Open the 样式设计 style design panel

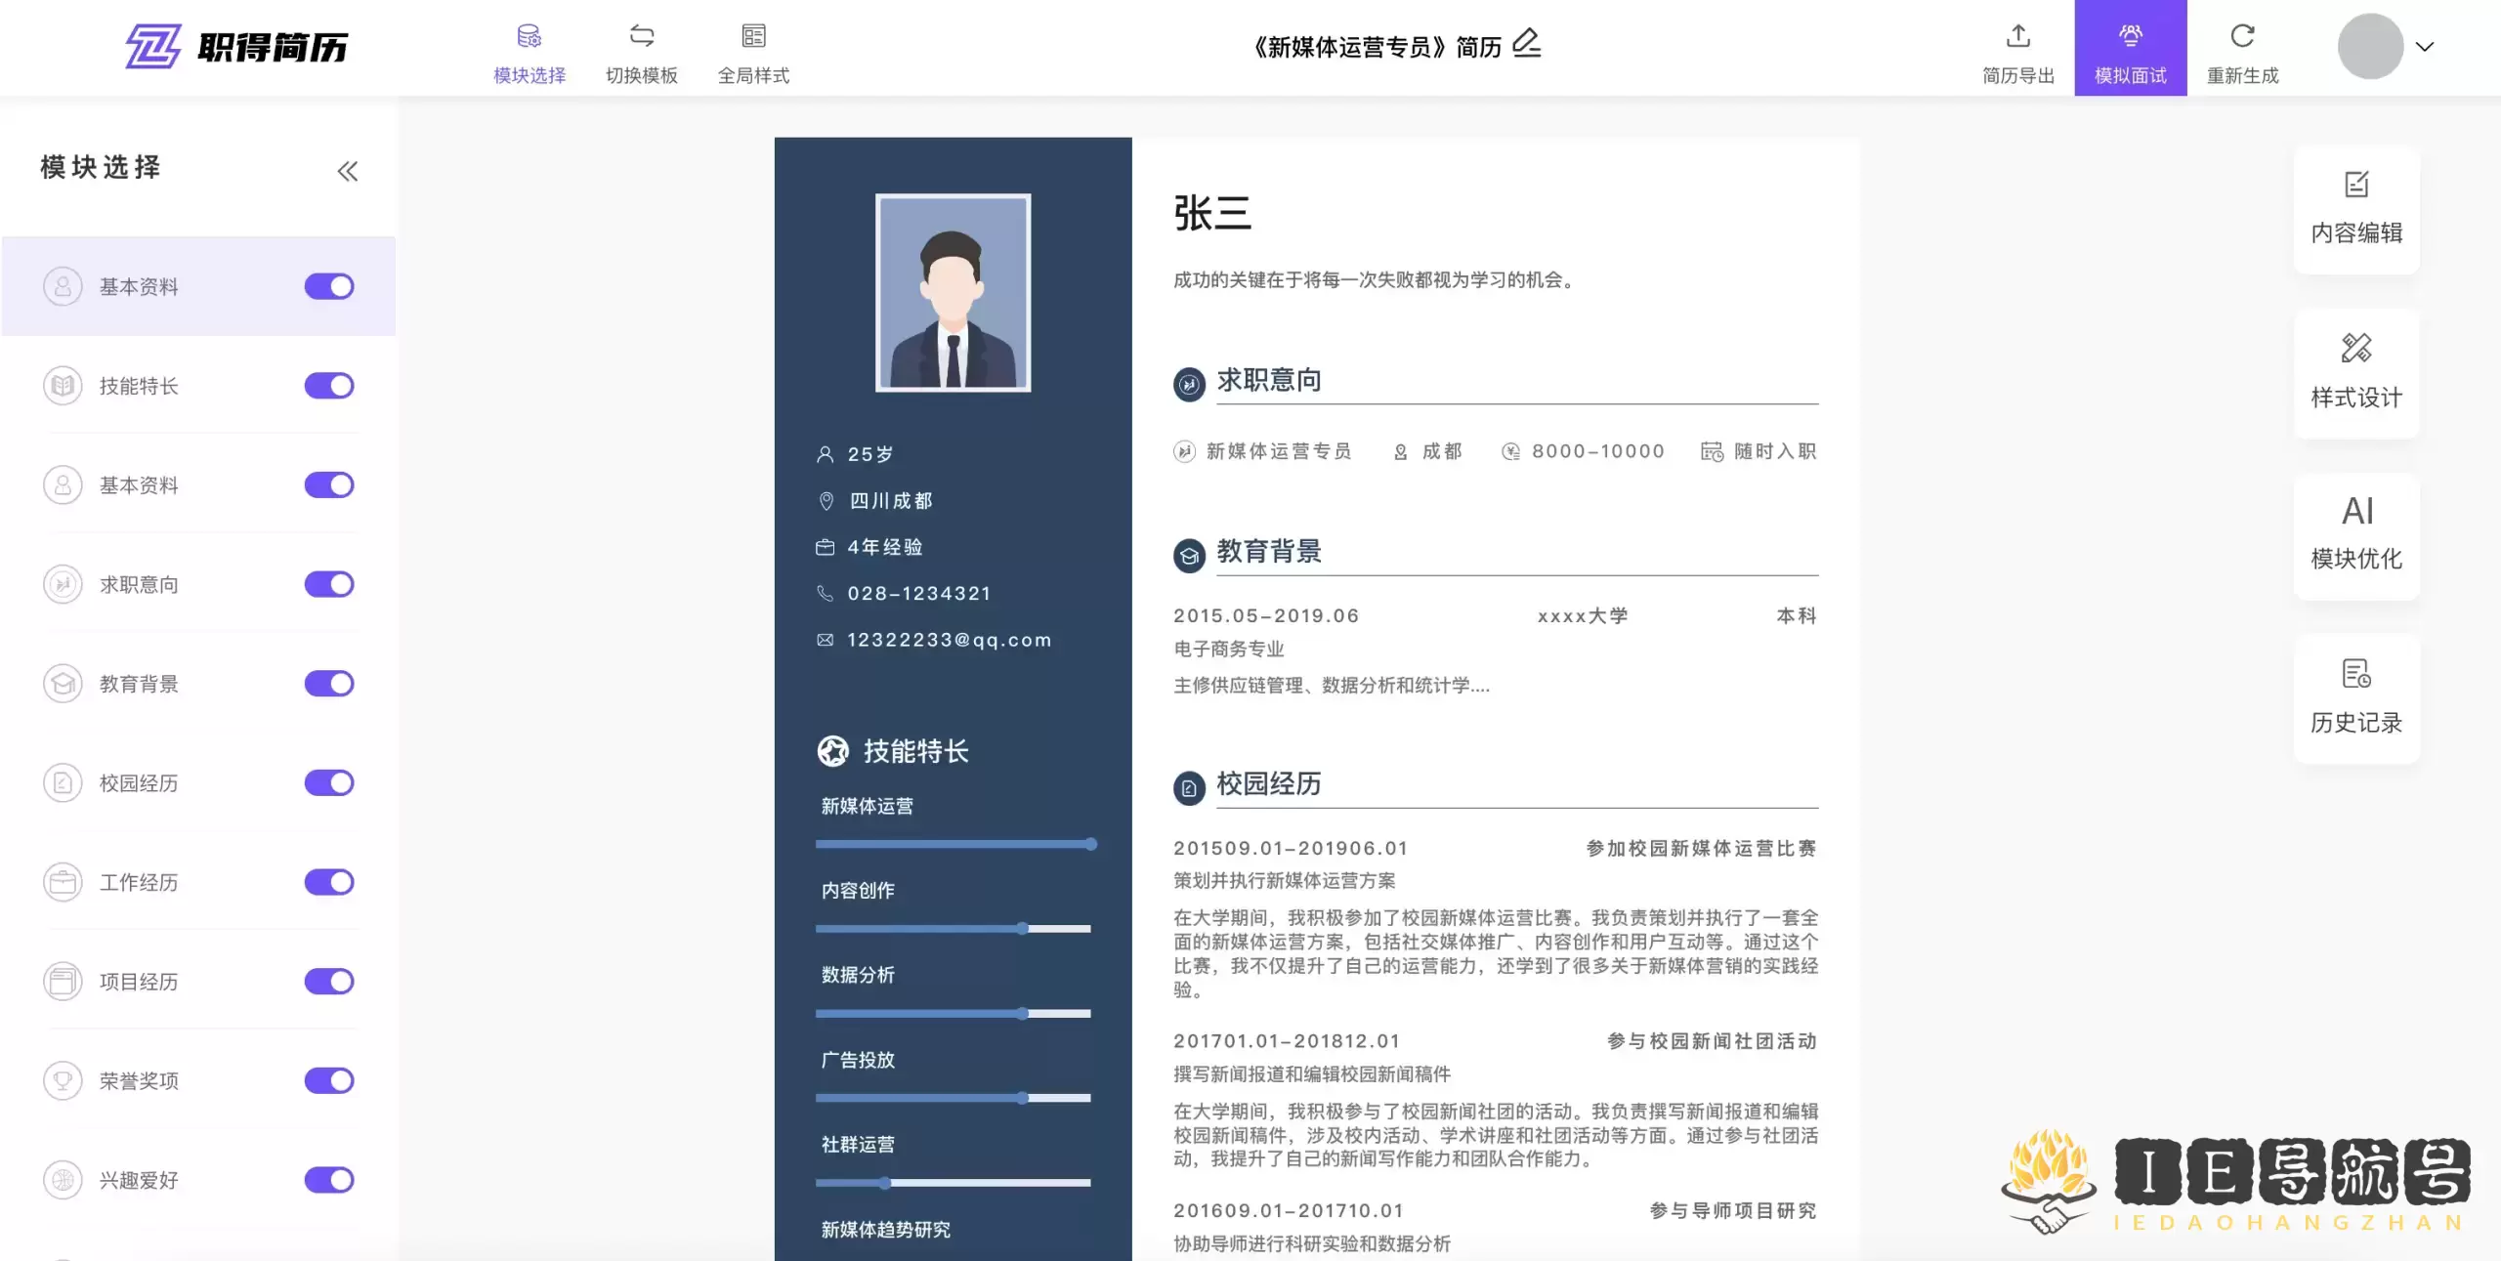(x=2356, y=372)
